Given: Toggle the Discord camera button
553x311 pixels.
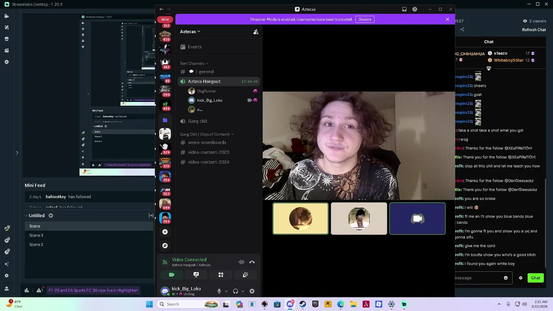Looking at the screenshot, I should coord(172,275).
